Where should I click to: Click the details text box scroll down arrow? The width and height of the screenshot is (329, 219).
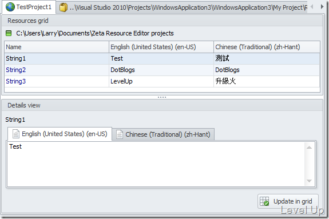click(309, 181)
